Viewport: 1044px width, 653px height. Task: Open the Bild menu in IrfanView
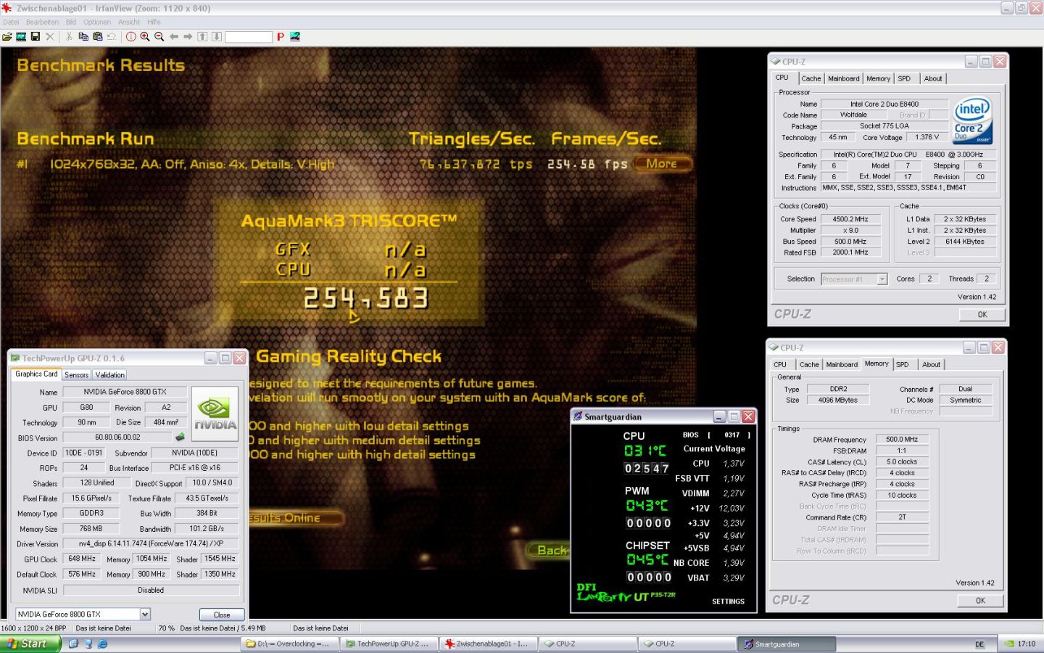click(x=71, y=22)
